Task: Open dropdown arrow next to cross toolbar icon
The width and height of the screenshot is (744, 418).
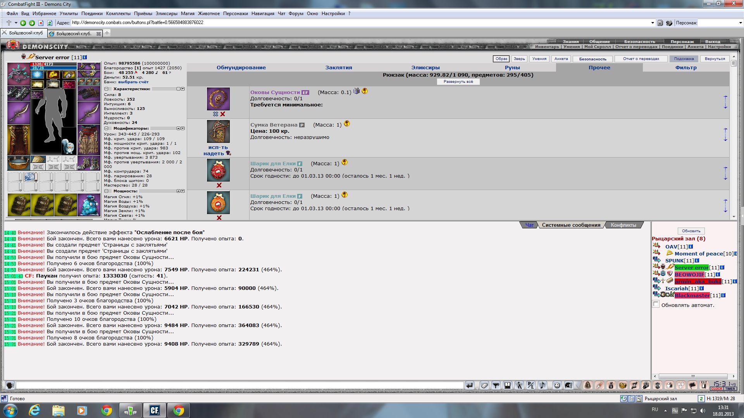Action: [x=16, y=23]
